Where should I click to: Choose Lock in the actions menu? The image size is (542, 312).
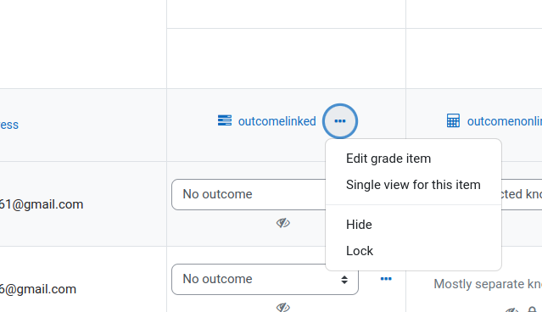pos(360,251)
